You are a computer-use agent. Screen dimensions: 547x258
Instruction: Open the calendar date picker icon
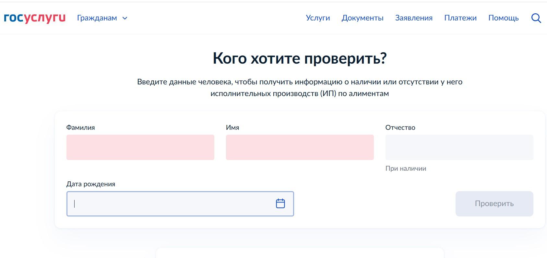click(280, 203)
